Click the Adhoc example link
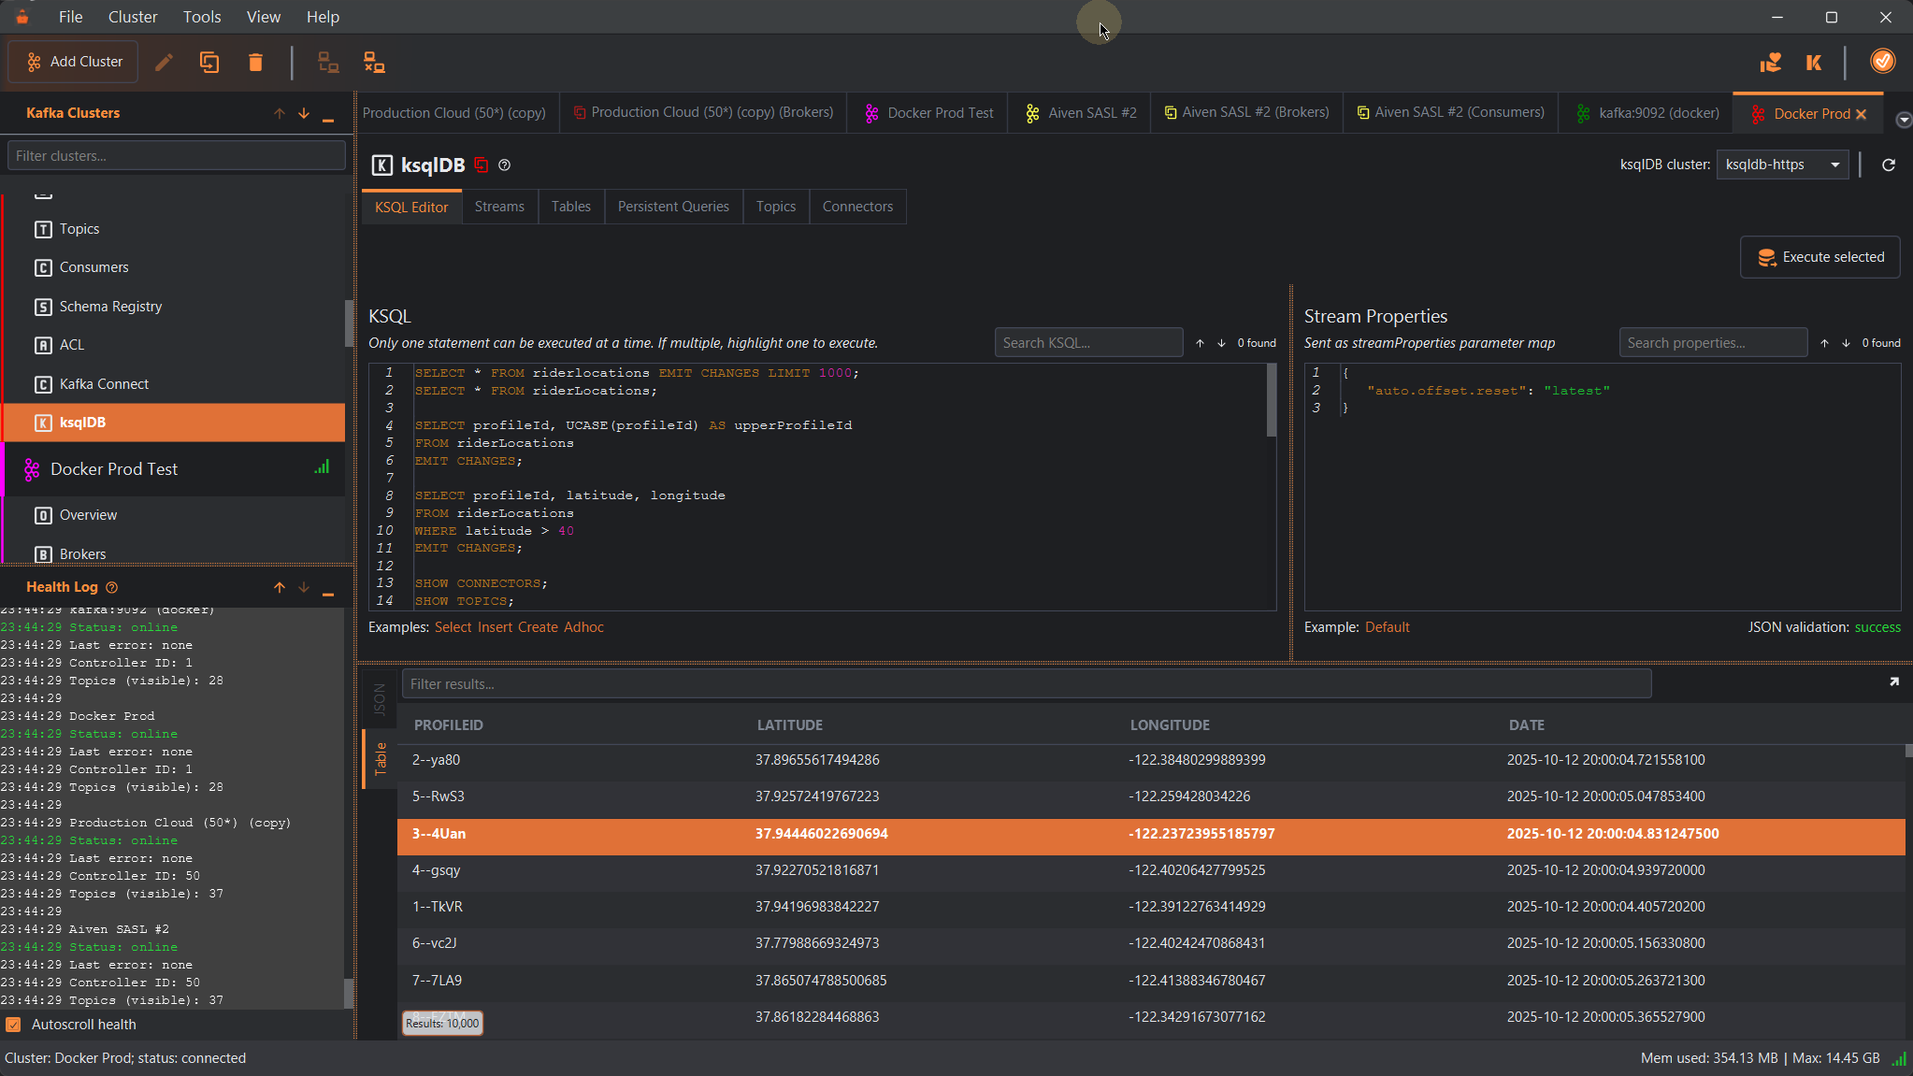The height and width of the screenshot is (1076, 1913). click(583, 627)
